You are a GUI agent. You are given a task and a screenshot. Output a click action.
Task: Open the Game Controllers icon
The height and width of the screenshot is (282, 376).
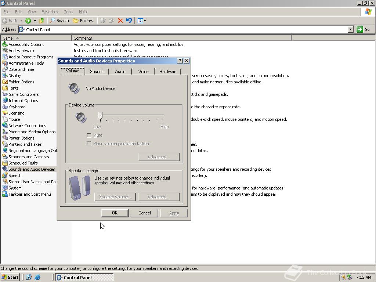pos(5,94)
